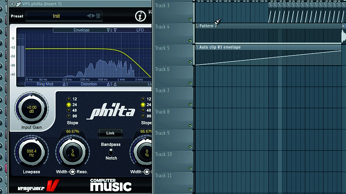Toggle the right Width-Reso selector switch
Image resolution: width=346 pixels, height=194 pixels.
tap(147, 172)
